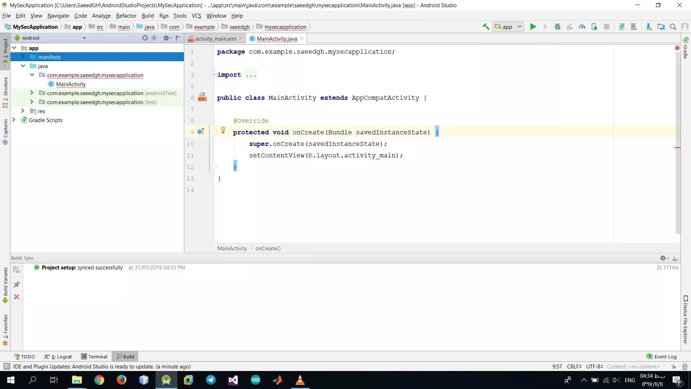Click the pin icon in Build panel
The height and width of the screenshot is (389, 691).
pyautogui.click(x=17, y=285)
